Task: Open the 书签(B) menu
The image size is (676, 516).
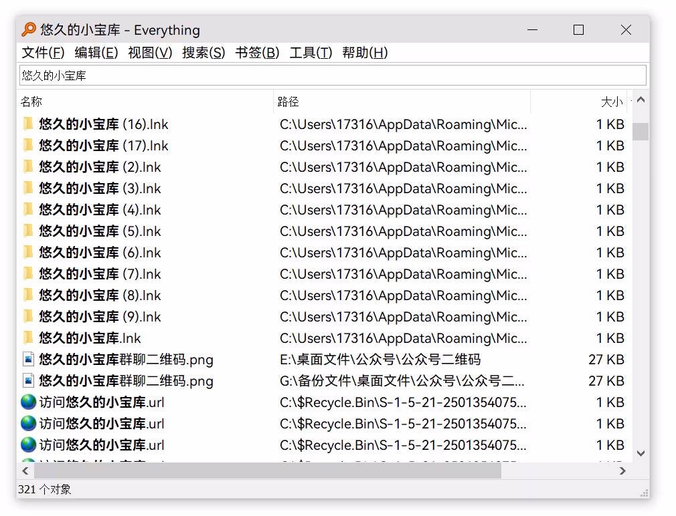Action: pyautogui.click(x=258, y=53)
